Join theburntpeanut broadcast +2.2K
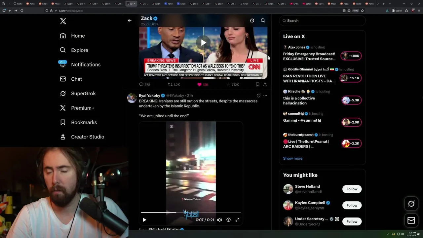Image resolution: width=423 pixels, height=238 pixels. 351,143
